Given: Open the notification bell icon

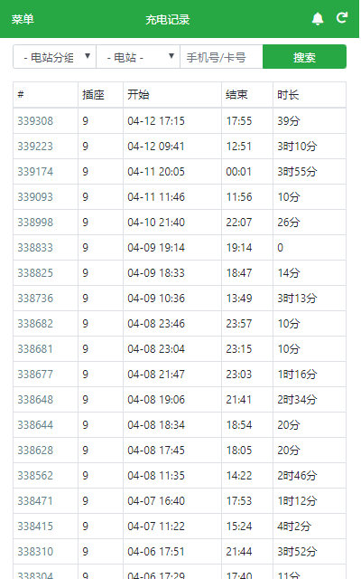Looking at the screenshot, I should point(318,18).
